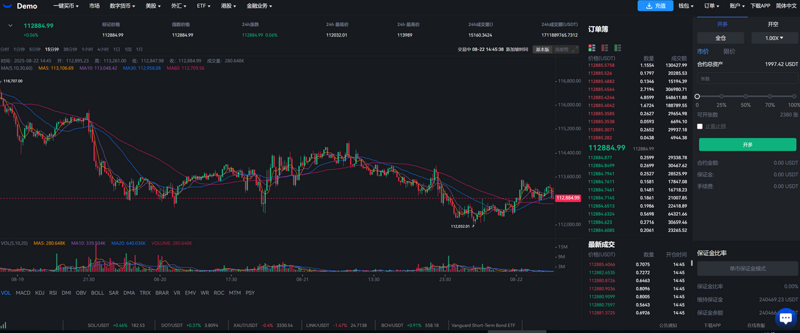Enable the MACD indicator
The height and width of the screenshot is (333, 800).
click(23, 292)
